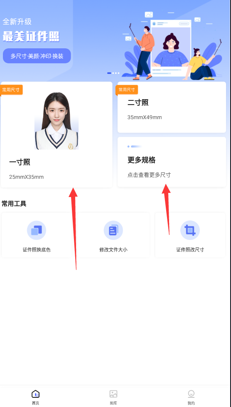Click the 35mmX49mm size label
Image resolution: width=231 pixels, height=407 pixels.
coord(145,117)
